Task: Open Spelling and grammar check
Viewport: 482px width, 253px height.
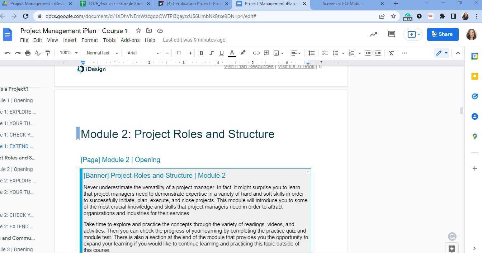Action: click(38, 53)
